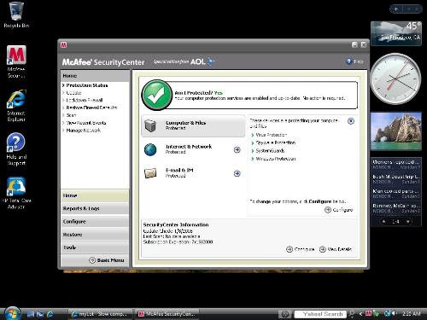Click the HP icon beside the search box

(285, 314)
